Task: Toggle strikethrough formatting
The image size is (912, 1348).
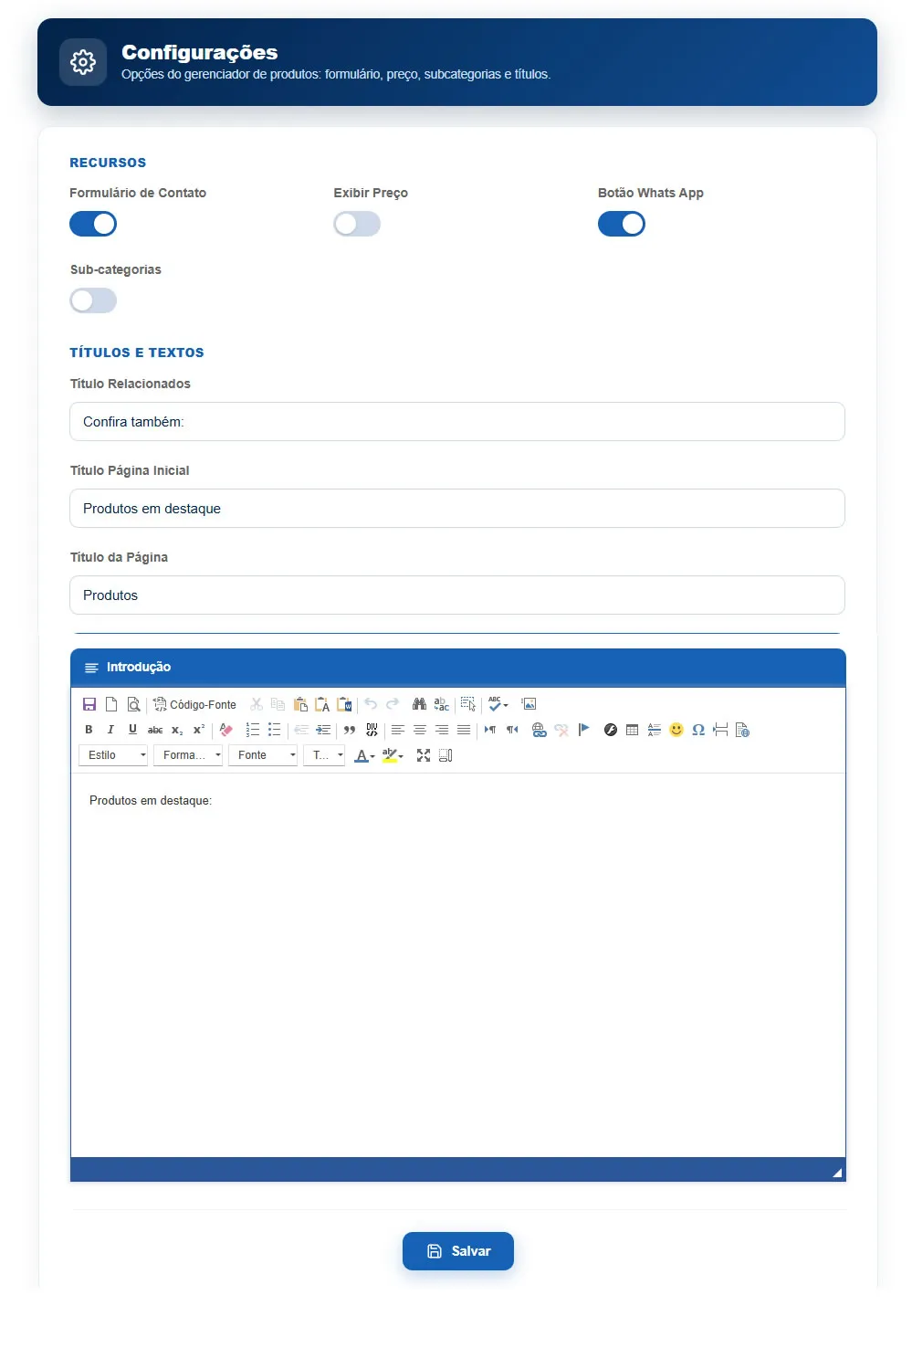Action: (155, 730)
